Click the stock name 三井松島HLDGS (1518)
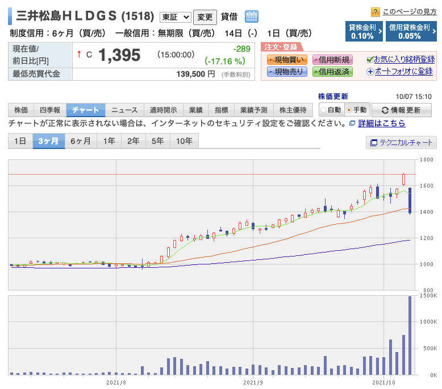The height and width of the screenshot is (389, 442). 85,16
